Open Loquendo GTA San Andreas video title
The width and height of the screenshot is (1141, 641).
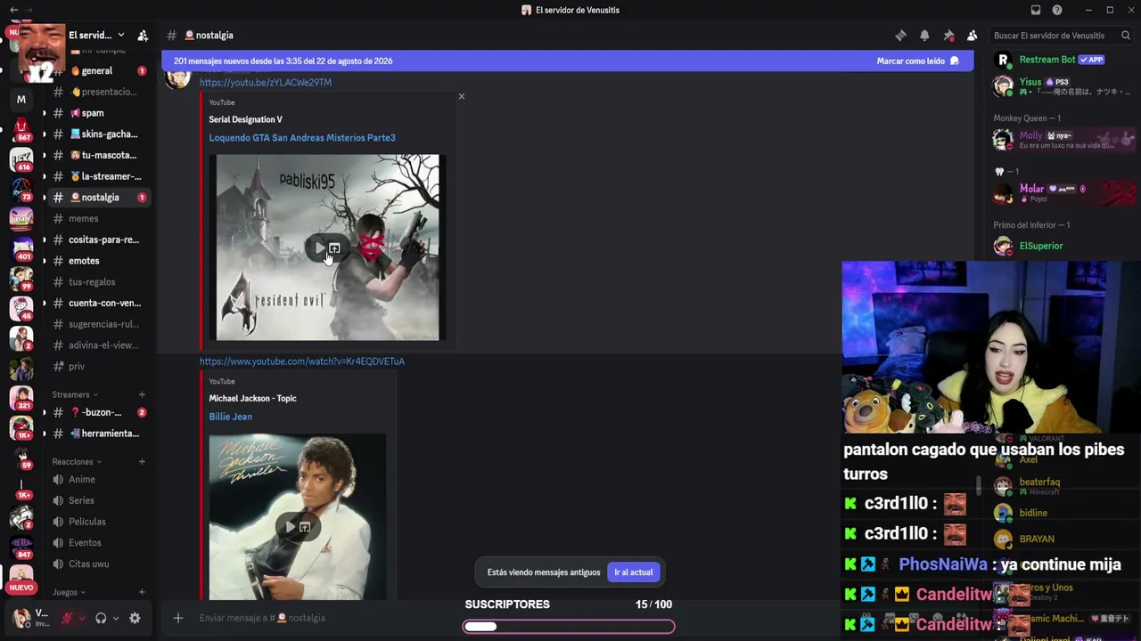[x=302, y=138]
